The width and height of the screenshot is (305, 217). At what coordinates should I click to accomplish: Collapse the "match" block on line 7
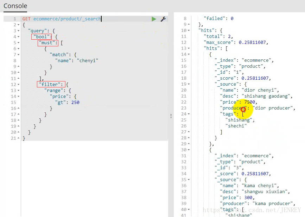pyautogui.click(x=19, y=55)
